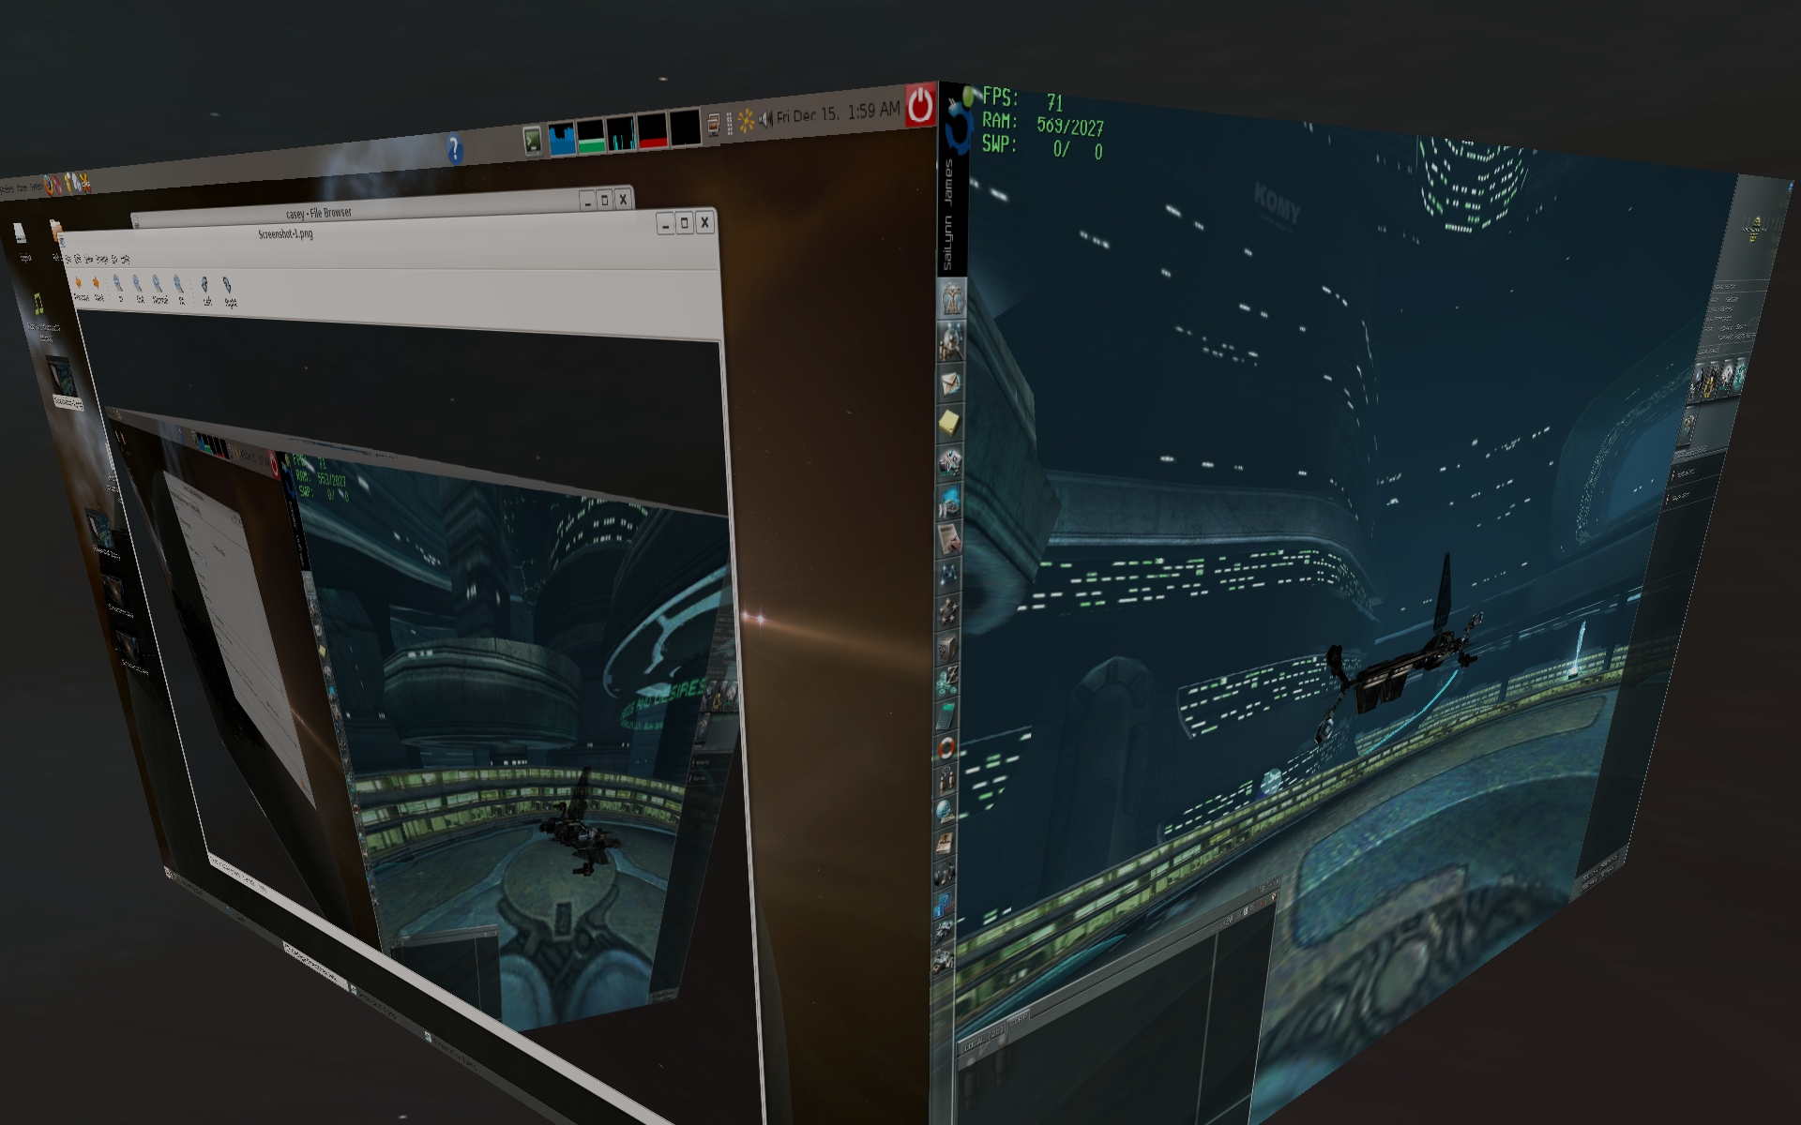Open the wallet safe icon in sidebar
This screenshot has width=1801, height=1125.
[x=947, y=647]
